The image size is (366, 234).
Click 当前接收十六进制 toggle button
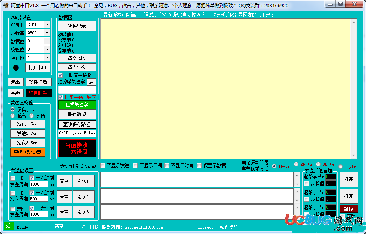[x=77, y=148]
